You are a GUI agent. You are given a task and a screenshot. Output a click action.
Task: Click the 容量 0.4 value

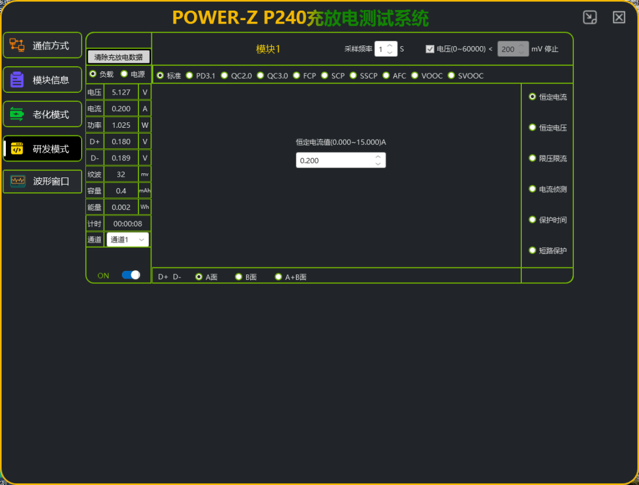point(121,190)
